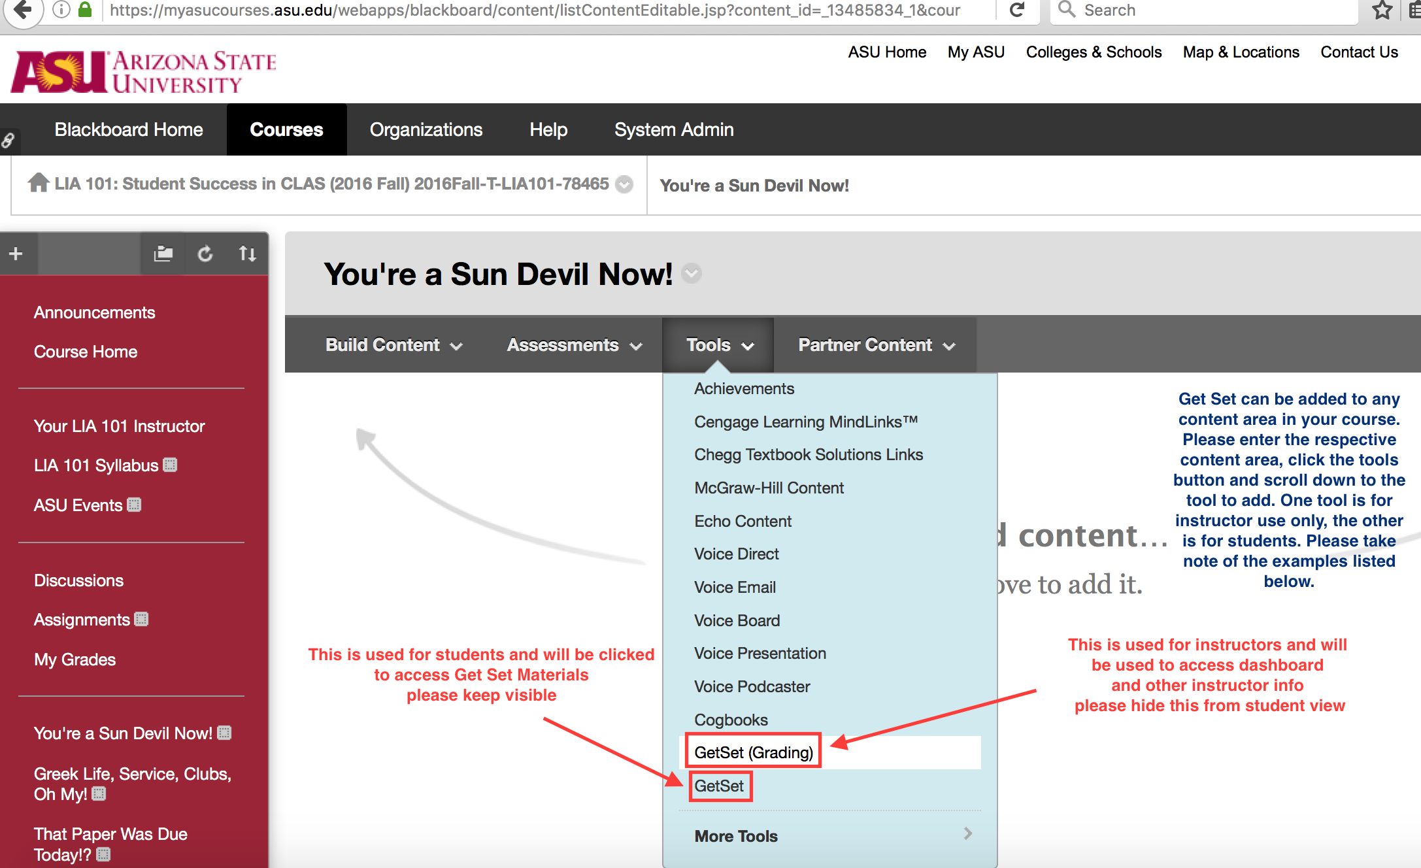The width and height of the screenshot is (1421, 868).
Task: Open the course files folder icon
Action: point(163,253)
